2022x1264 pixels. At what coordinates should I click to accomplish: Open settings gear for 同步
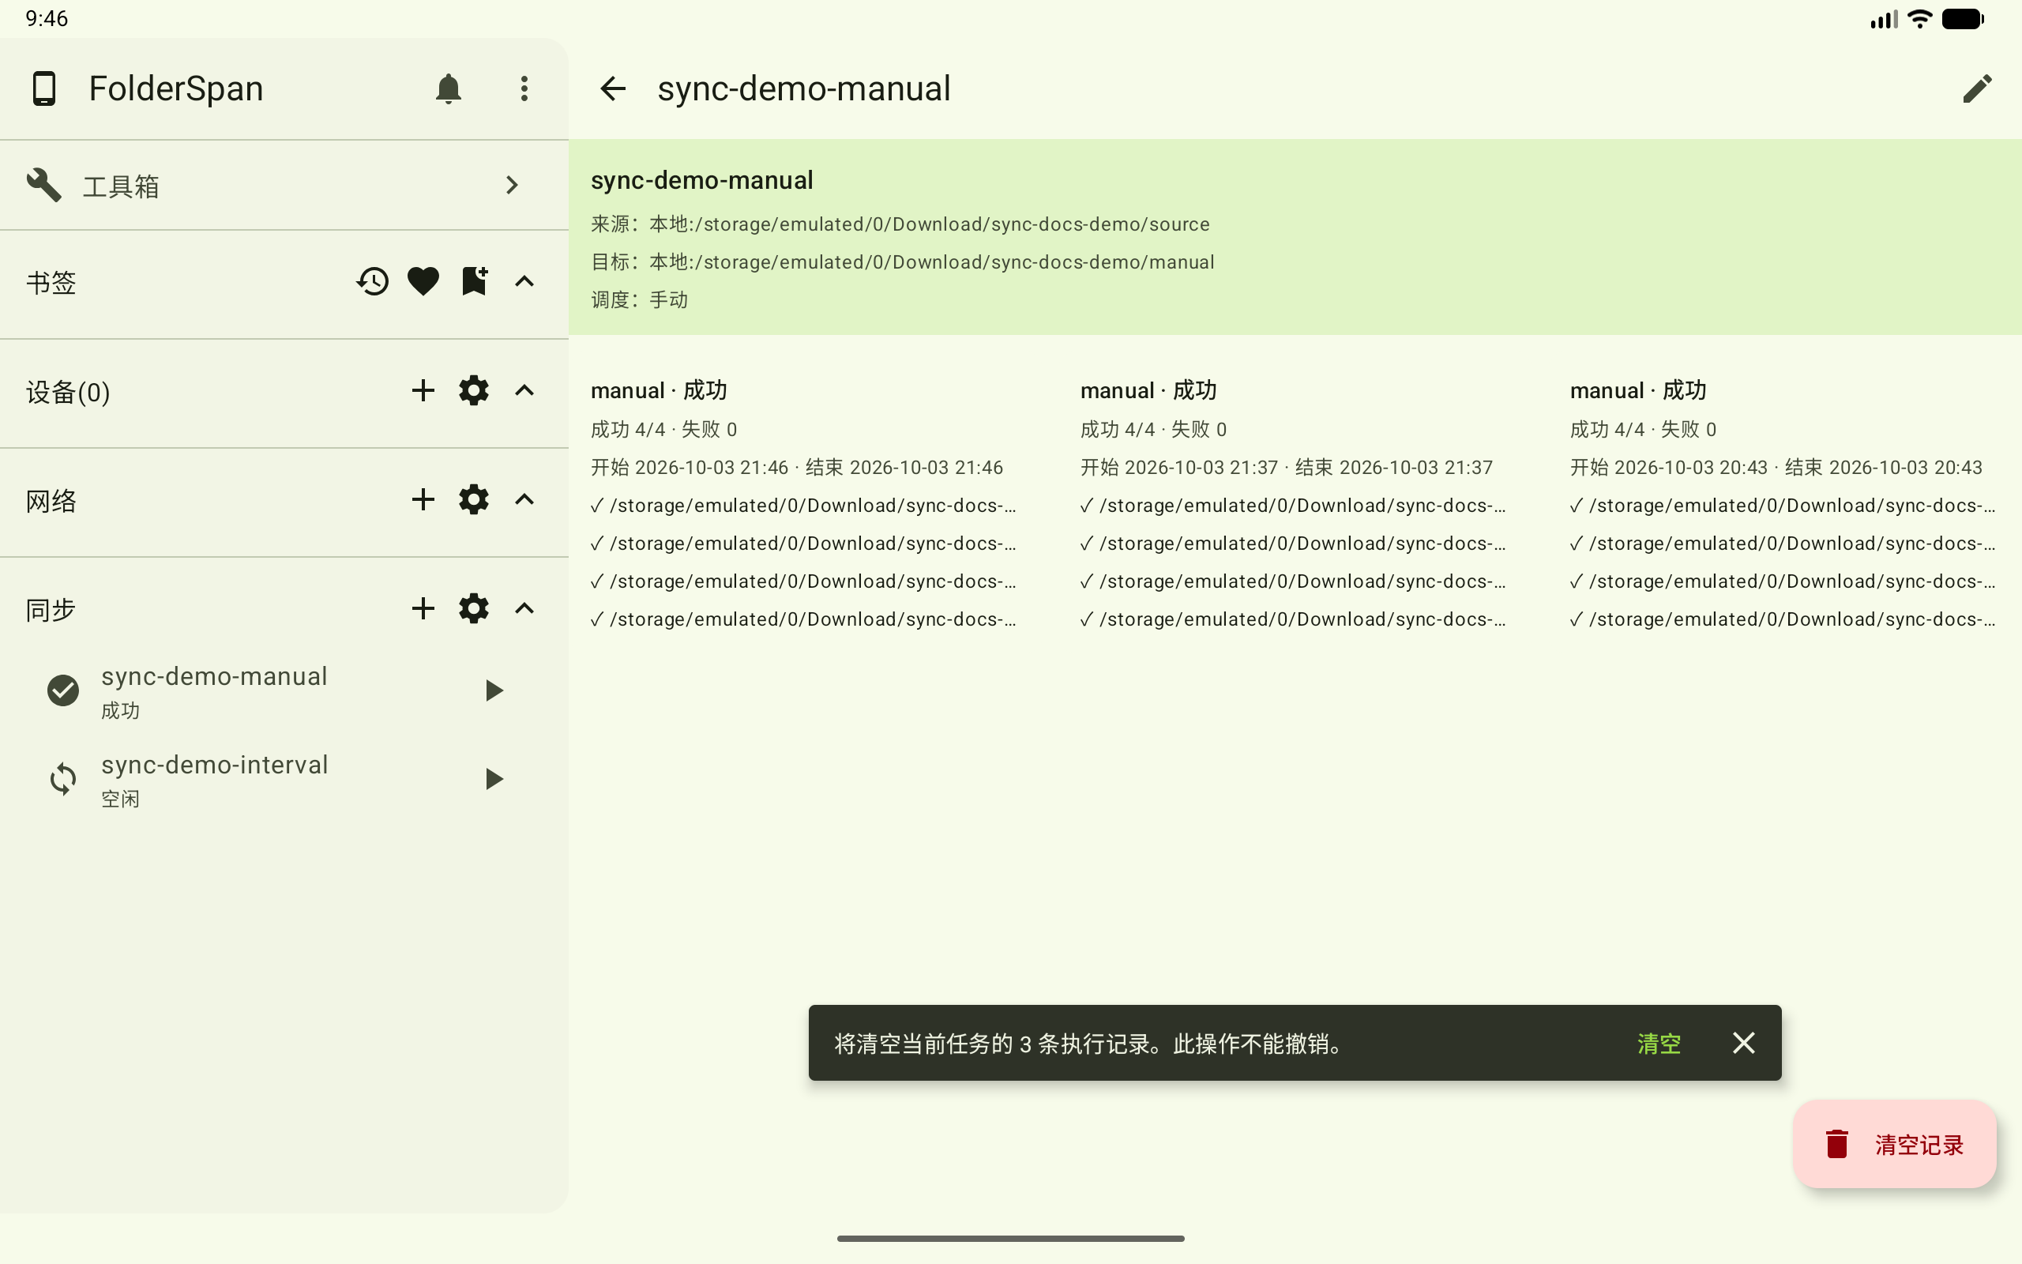[474, 608]
